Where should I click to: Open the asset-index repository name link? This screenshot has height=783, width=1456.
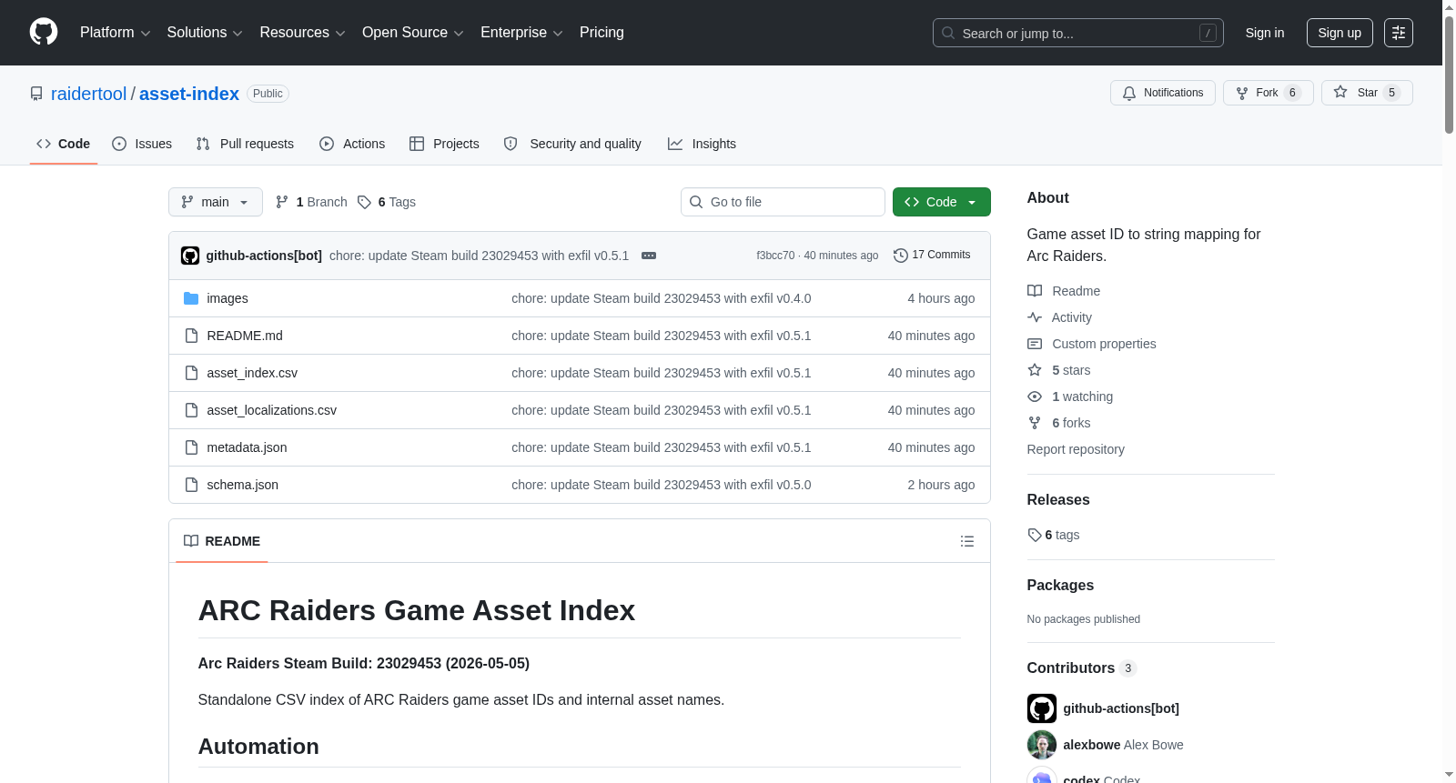coord(189,94)
